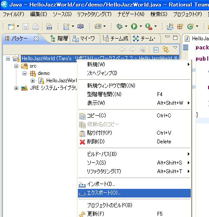Open the ナビゲート(N) menu
The image size is (209, 217).
point(131,14)
